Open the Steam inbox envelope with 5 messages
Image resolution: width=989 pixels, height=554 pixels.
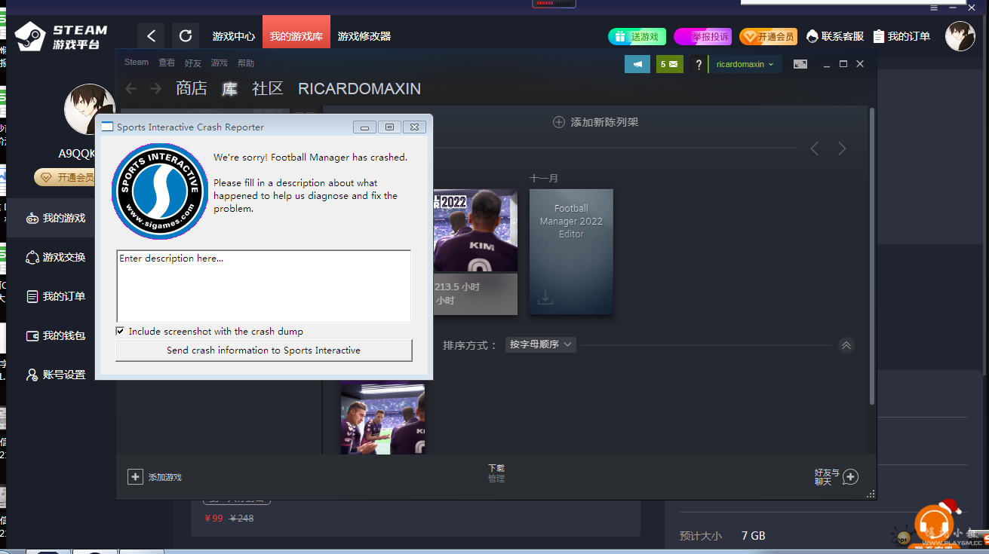[669, 64]
